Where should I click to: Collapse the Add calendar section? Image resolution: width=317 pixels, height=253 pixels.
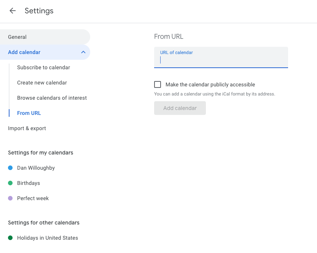[x=83, y=53]
